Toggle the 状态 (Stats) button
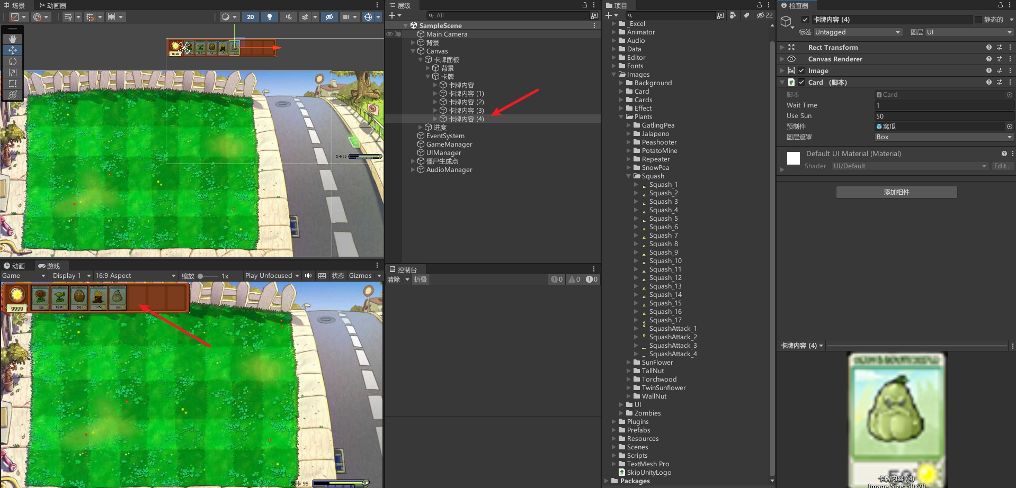 pos(338,276)
